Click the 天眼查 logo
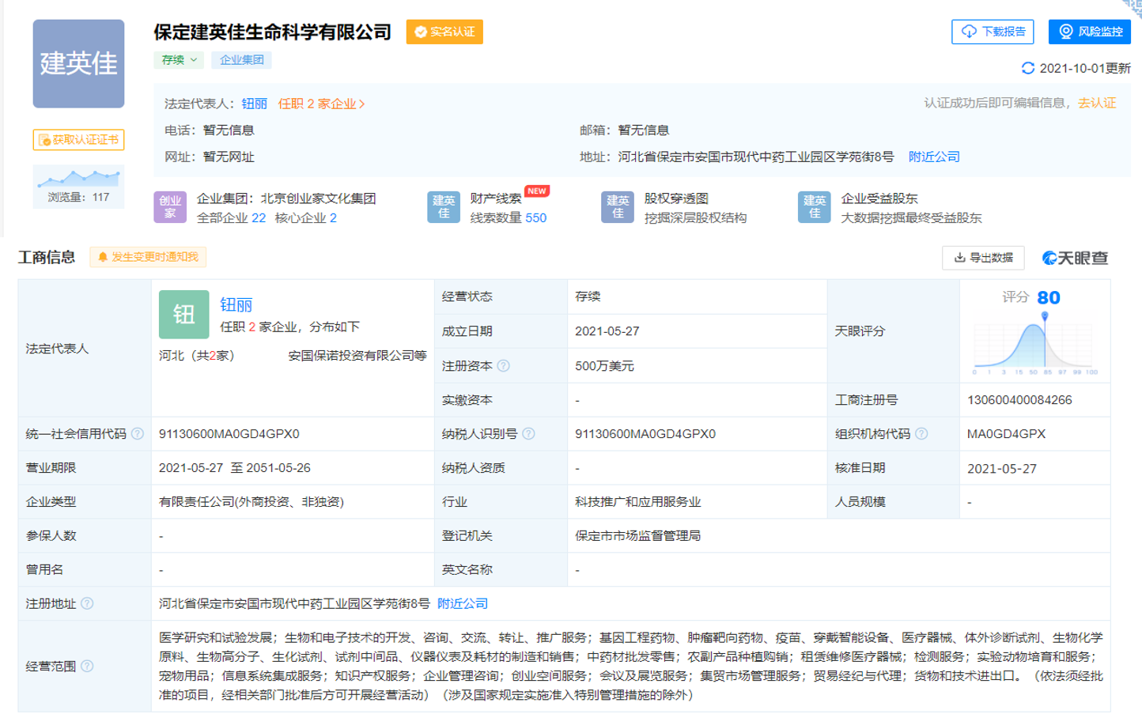The image size is (1142, 714). [1074, 257]
